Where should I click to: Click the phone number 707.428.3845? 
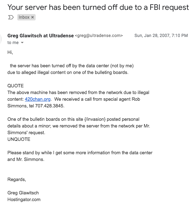pos(50,106)
